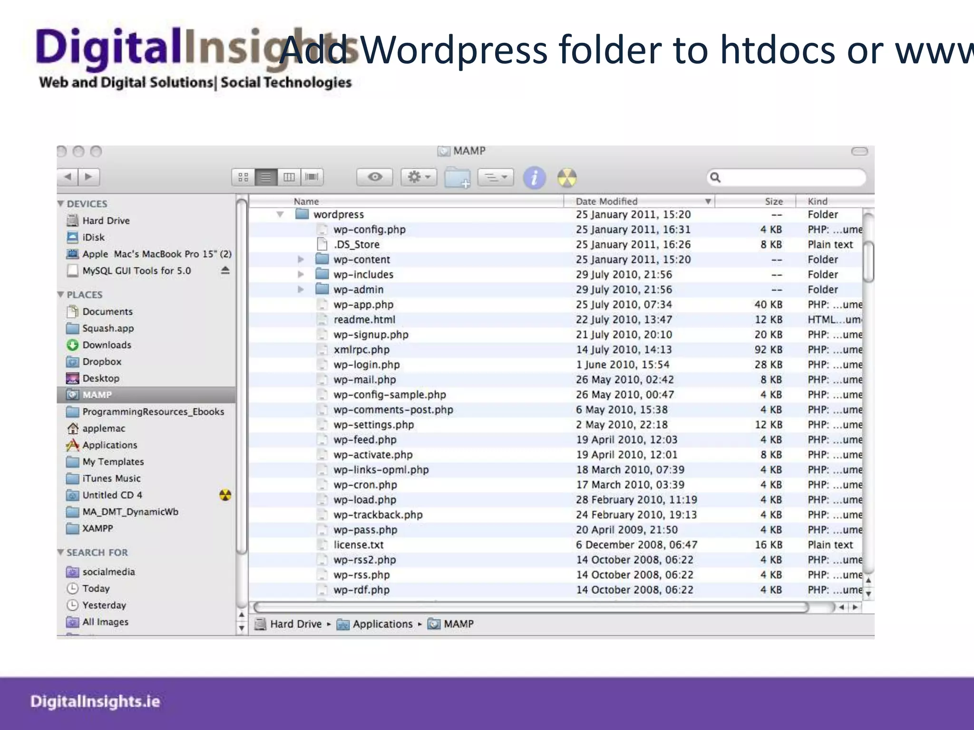974x730 pixels.
Task: Select Downloads in the Places sidebar
Action: [x=107, y=345]
